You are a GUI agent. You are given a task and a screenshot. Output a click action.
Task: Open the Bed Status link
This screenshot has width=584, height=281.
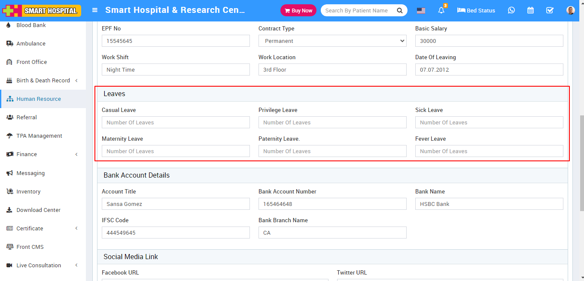coord(476,10)
